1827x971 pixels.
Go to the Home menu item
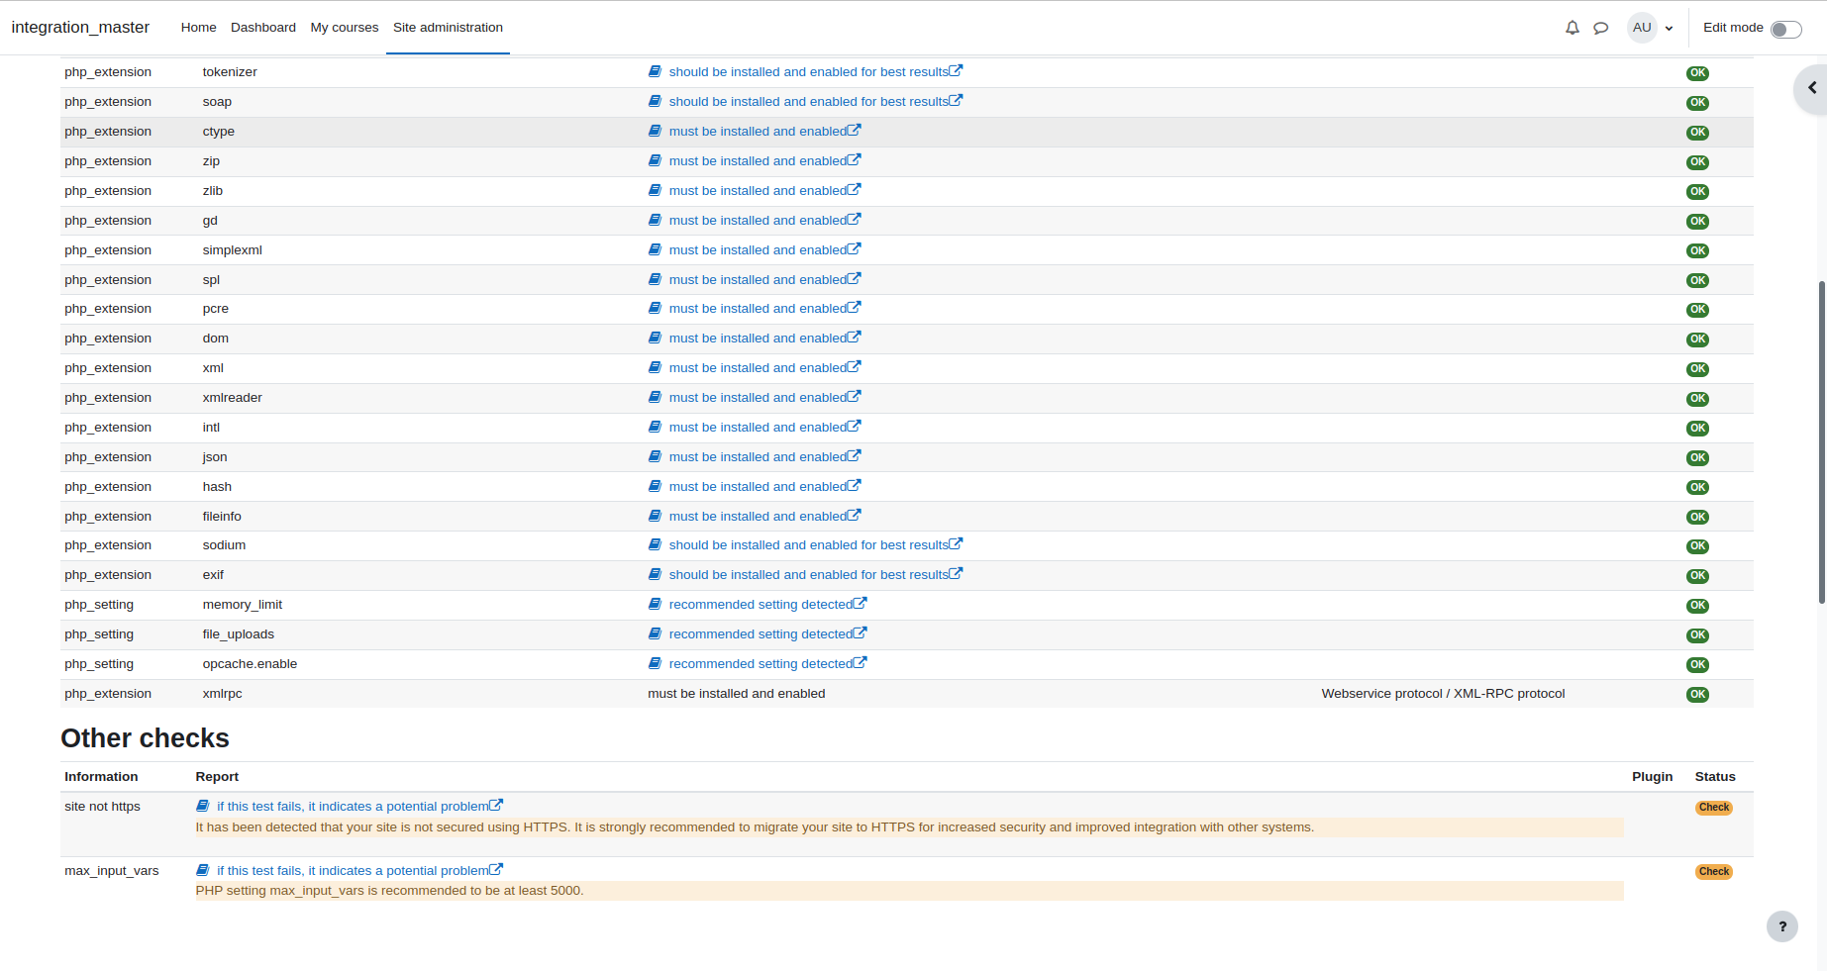point(198,28)
